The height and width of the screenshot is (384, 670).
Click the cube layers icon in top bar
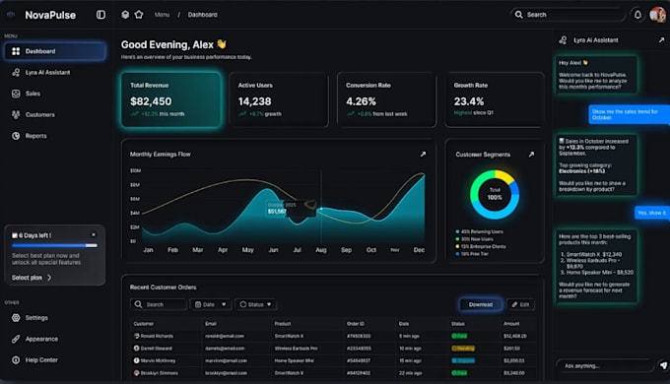pyautogui.click(x=125, y=15)
